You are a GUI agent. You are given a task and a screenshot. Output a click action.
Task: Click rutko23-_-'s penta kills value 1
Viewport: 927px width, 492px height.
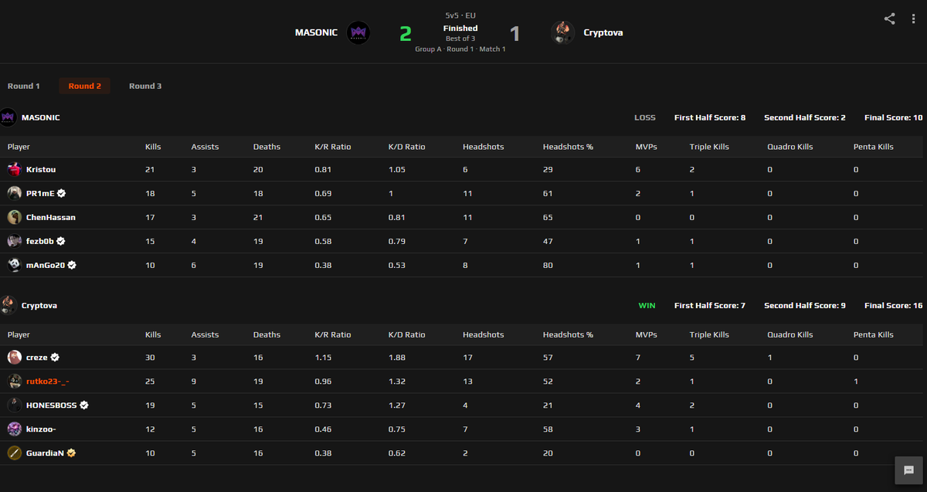pos(855,381)
